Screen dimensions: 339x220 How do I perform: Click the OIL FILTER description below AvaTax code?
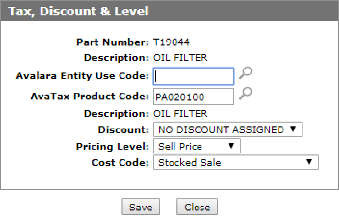pos(180,113)
